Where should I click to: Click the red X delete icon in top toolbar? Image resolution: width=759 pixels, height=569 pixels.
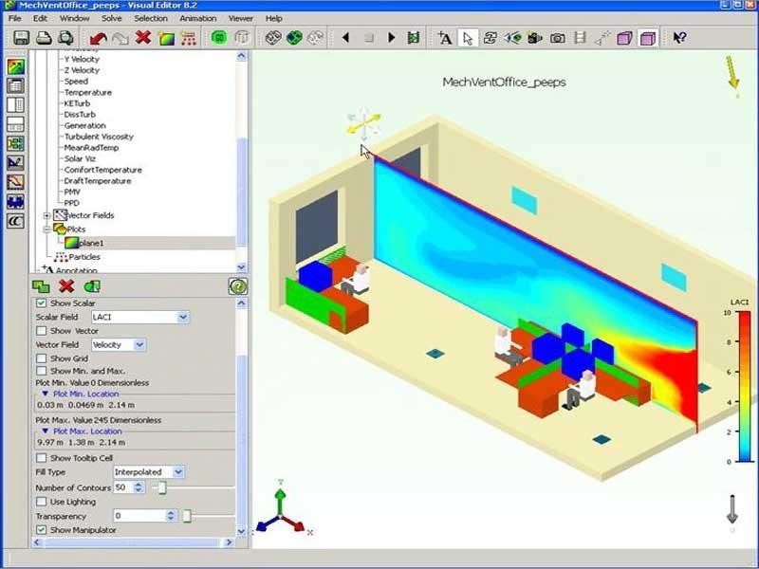click(x=143, y=38)
